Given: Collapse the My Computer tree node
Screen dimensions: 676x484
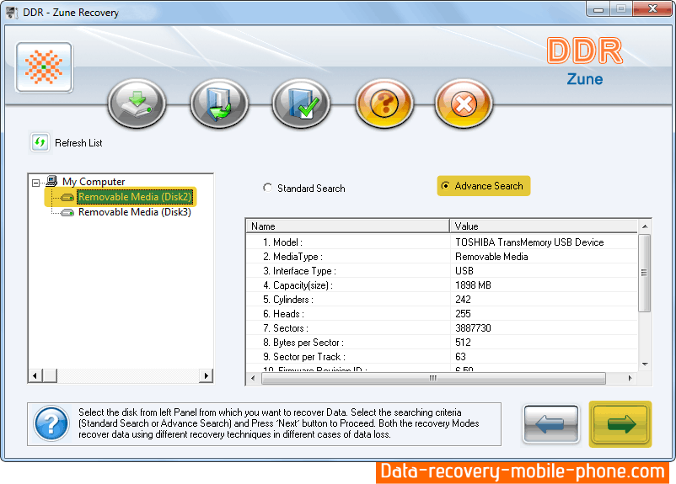Looking at the screenshot, I should (35, 183).
